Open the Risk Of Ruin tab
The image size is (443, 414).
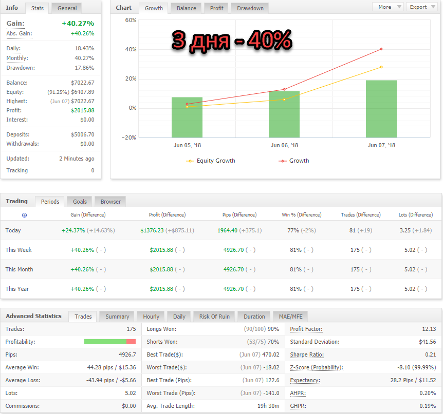pyautogui.click(x=214, y=317)
